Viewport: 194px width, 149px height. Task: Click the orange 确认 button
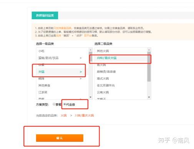coord(60,138)
